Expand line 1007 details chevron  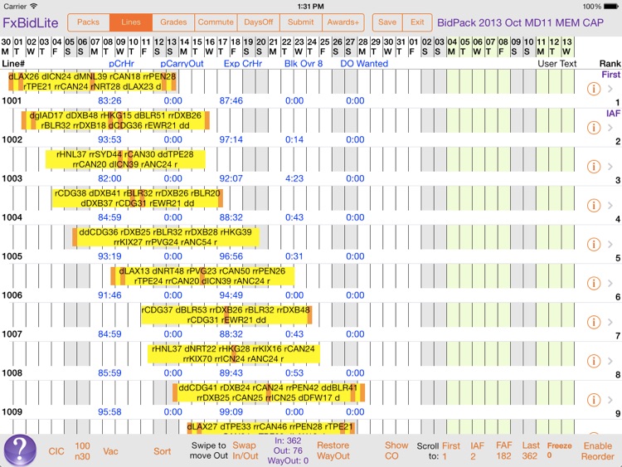click(610, 322)
